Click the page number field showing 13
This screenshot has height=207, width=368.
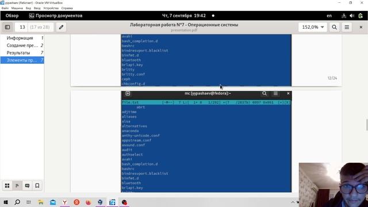click(22, 27)
